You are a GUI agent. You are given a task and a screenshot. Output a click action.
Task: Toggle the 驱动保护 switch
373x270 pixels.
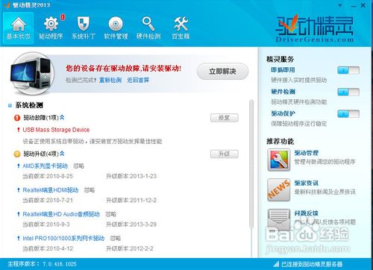(x=348, y=114)
